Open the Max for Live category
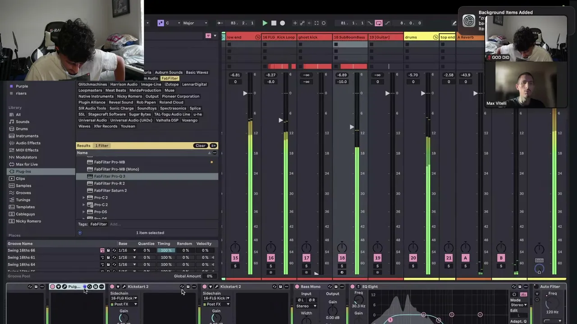 pyautogui.click(x=27, y=164)
